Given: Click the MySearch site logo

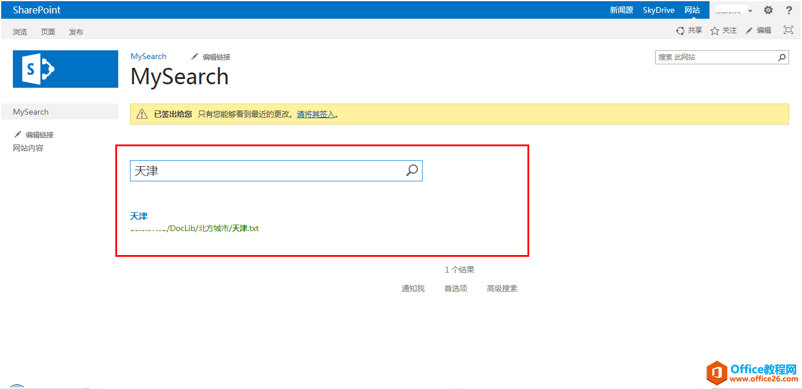Looking at the screenshot, I should [65, 68].
